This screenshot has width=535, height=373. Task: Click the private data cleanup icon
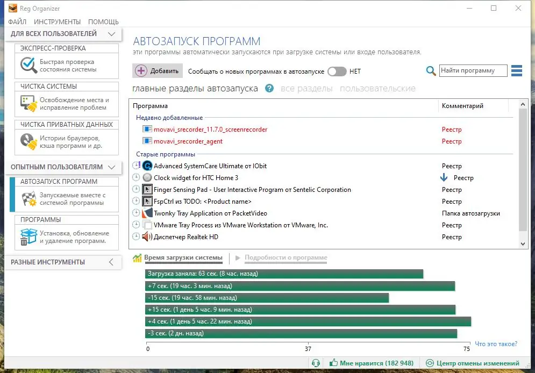pos(28,141)
